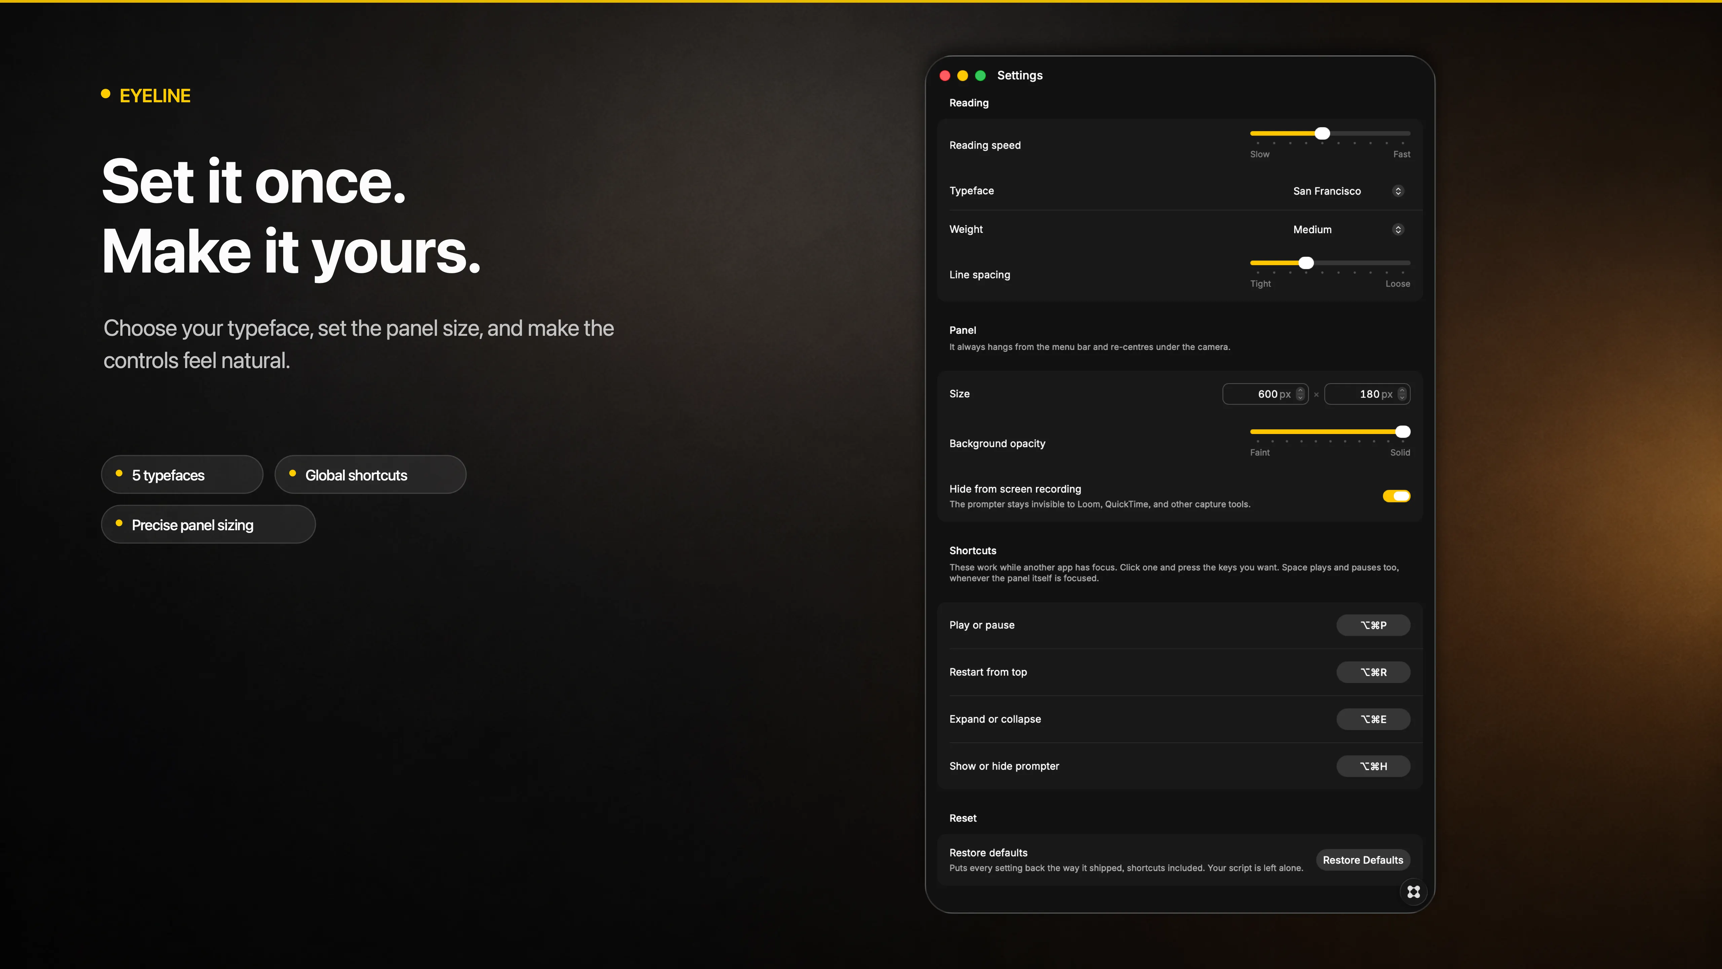Click the 'Set it once.' headline
This screenshot has height=969, width=1722.
point(253,181)
